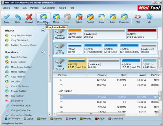Choose Format Partition in Operations

pyautogui.click(x=19, y=57)
